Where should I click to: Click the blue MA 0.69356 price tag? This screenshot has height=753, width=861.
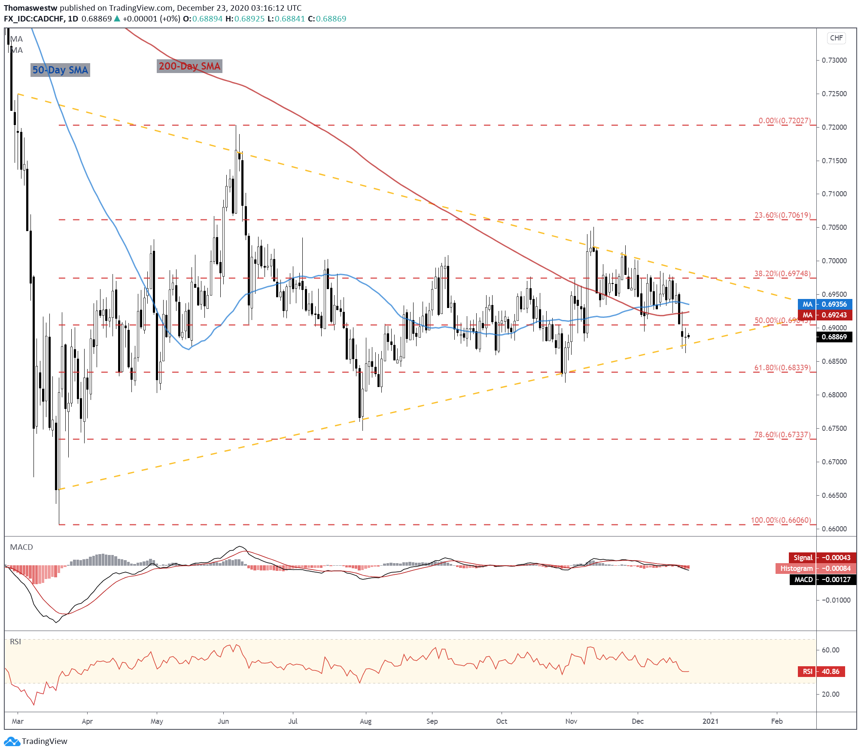pyautogui.click(x=824, y=304)
